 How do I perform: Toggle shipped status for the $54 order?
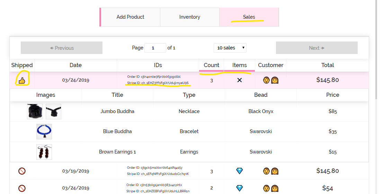pos(22,188)
